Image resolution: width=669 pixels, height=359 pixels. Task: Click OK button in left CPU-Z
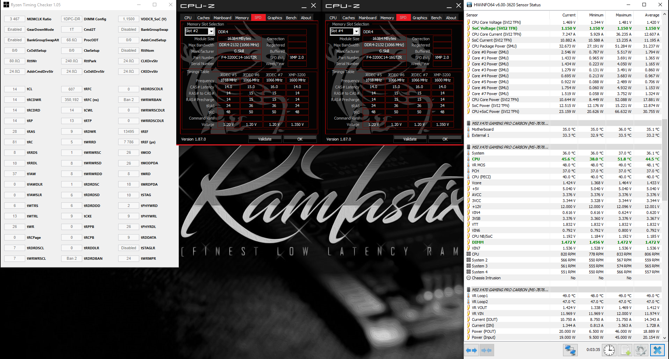[300, 139]
